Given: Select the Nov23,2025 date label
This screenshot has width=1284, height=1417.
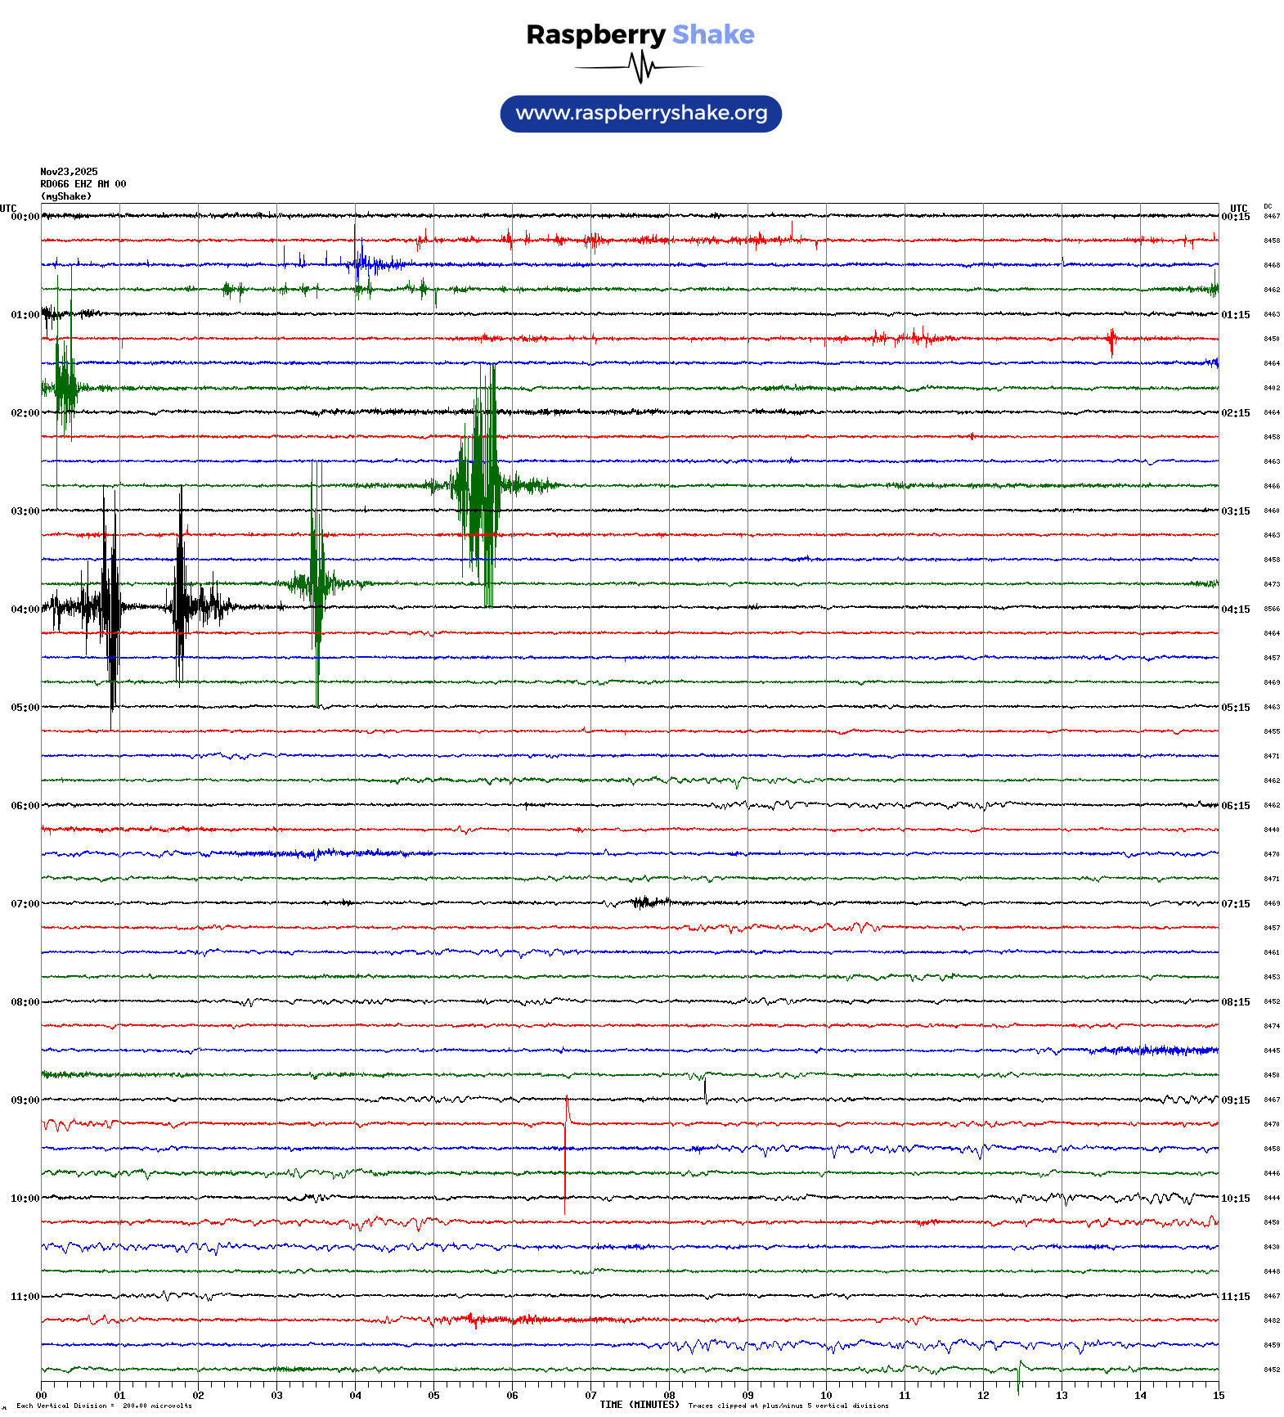Looking at the screenshot, I should [69, 172].
